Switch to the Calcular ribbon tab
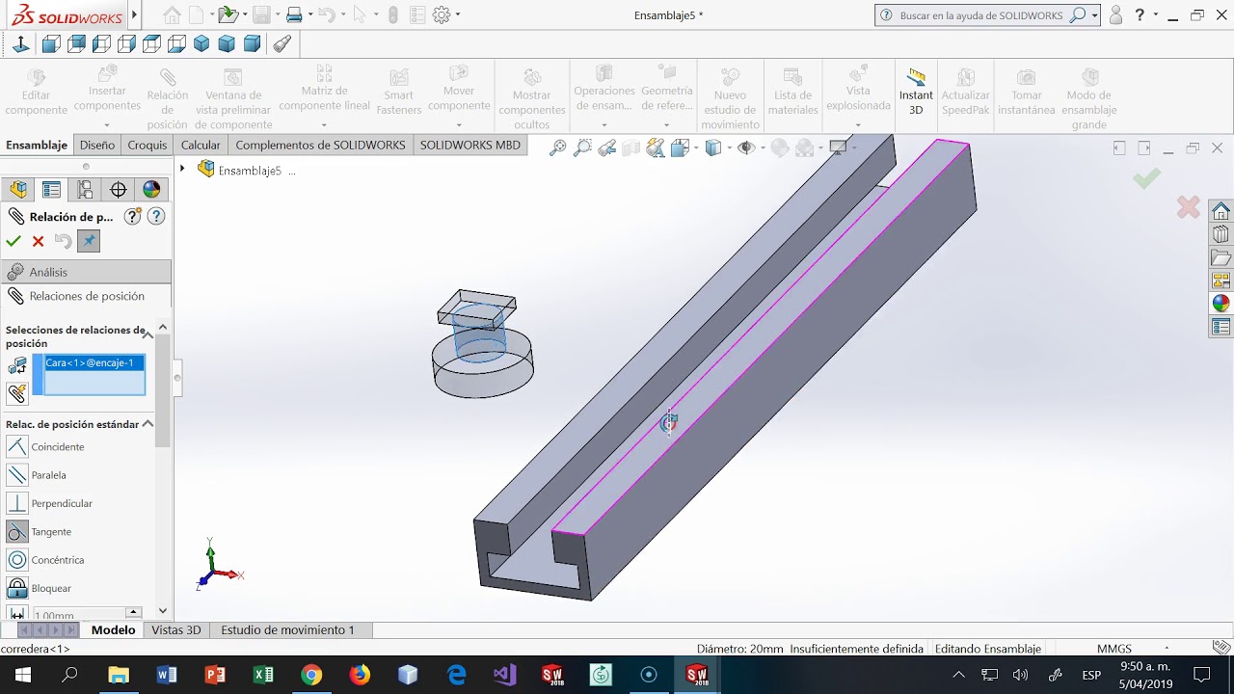1234x694 pixels. click(201, 145)
